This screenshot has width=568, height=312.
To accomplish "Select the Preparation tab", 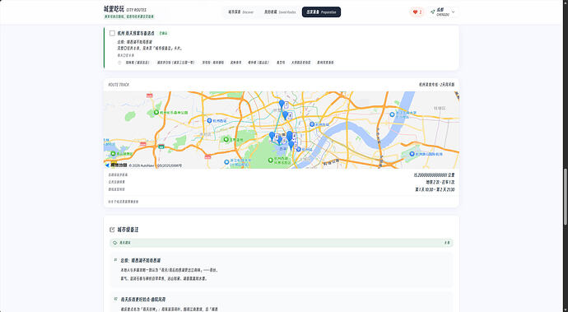I will point(321,12).
